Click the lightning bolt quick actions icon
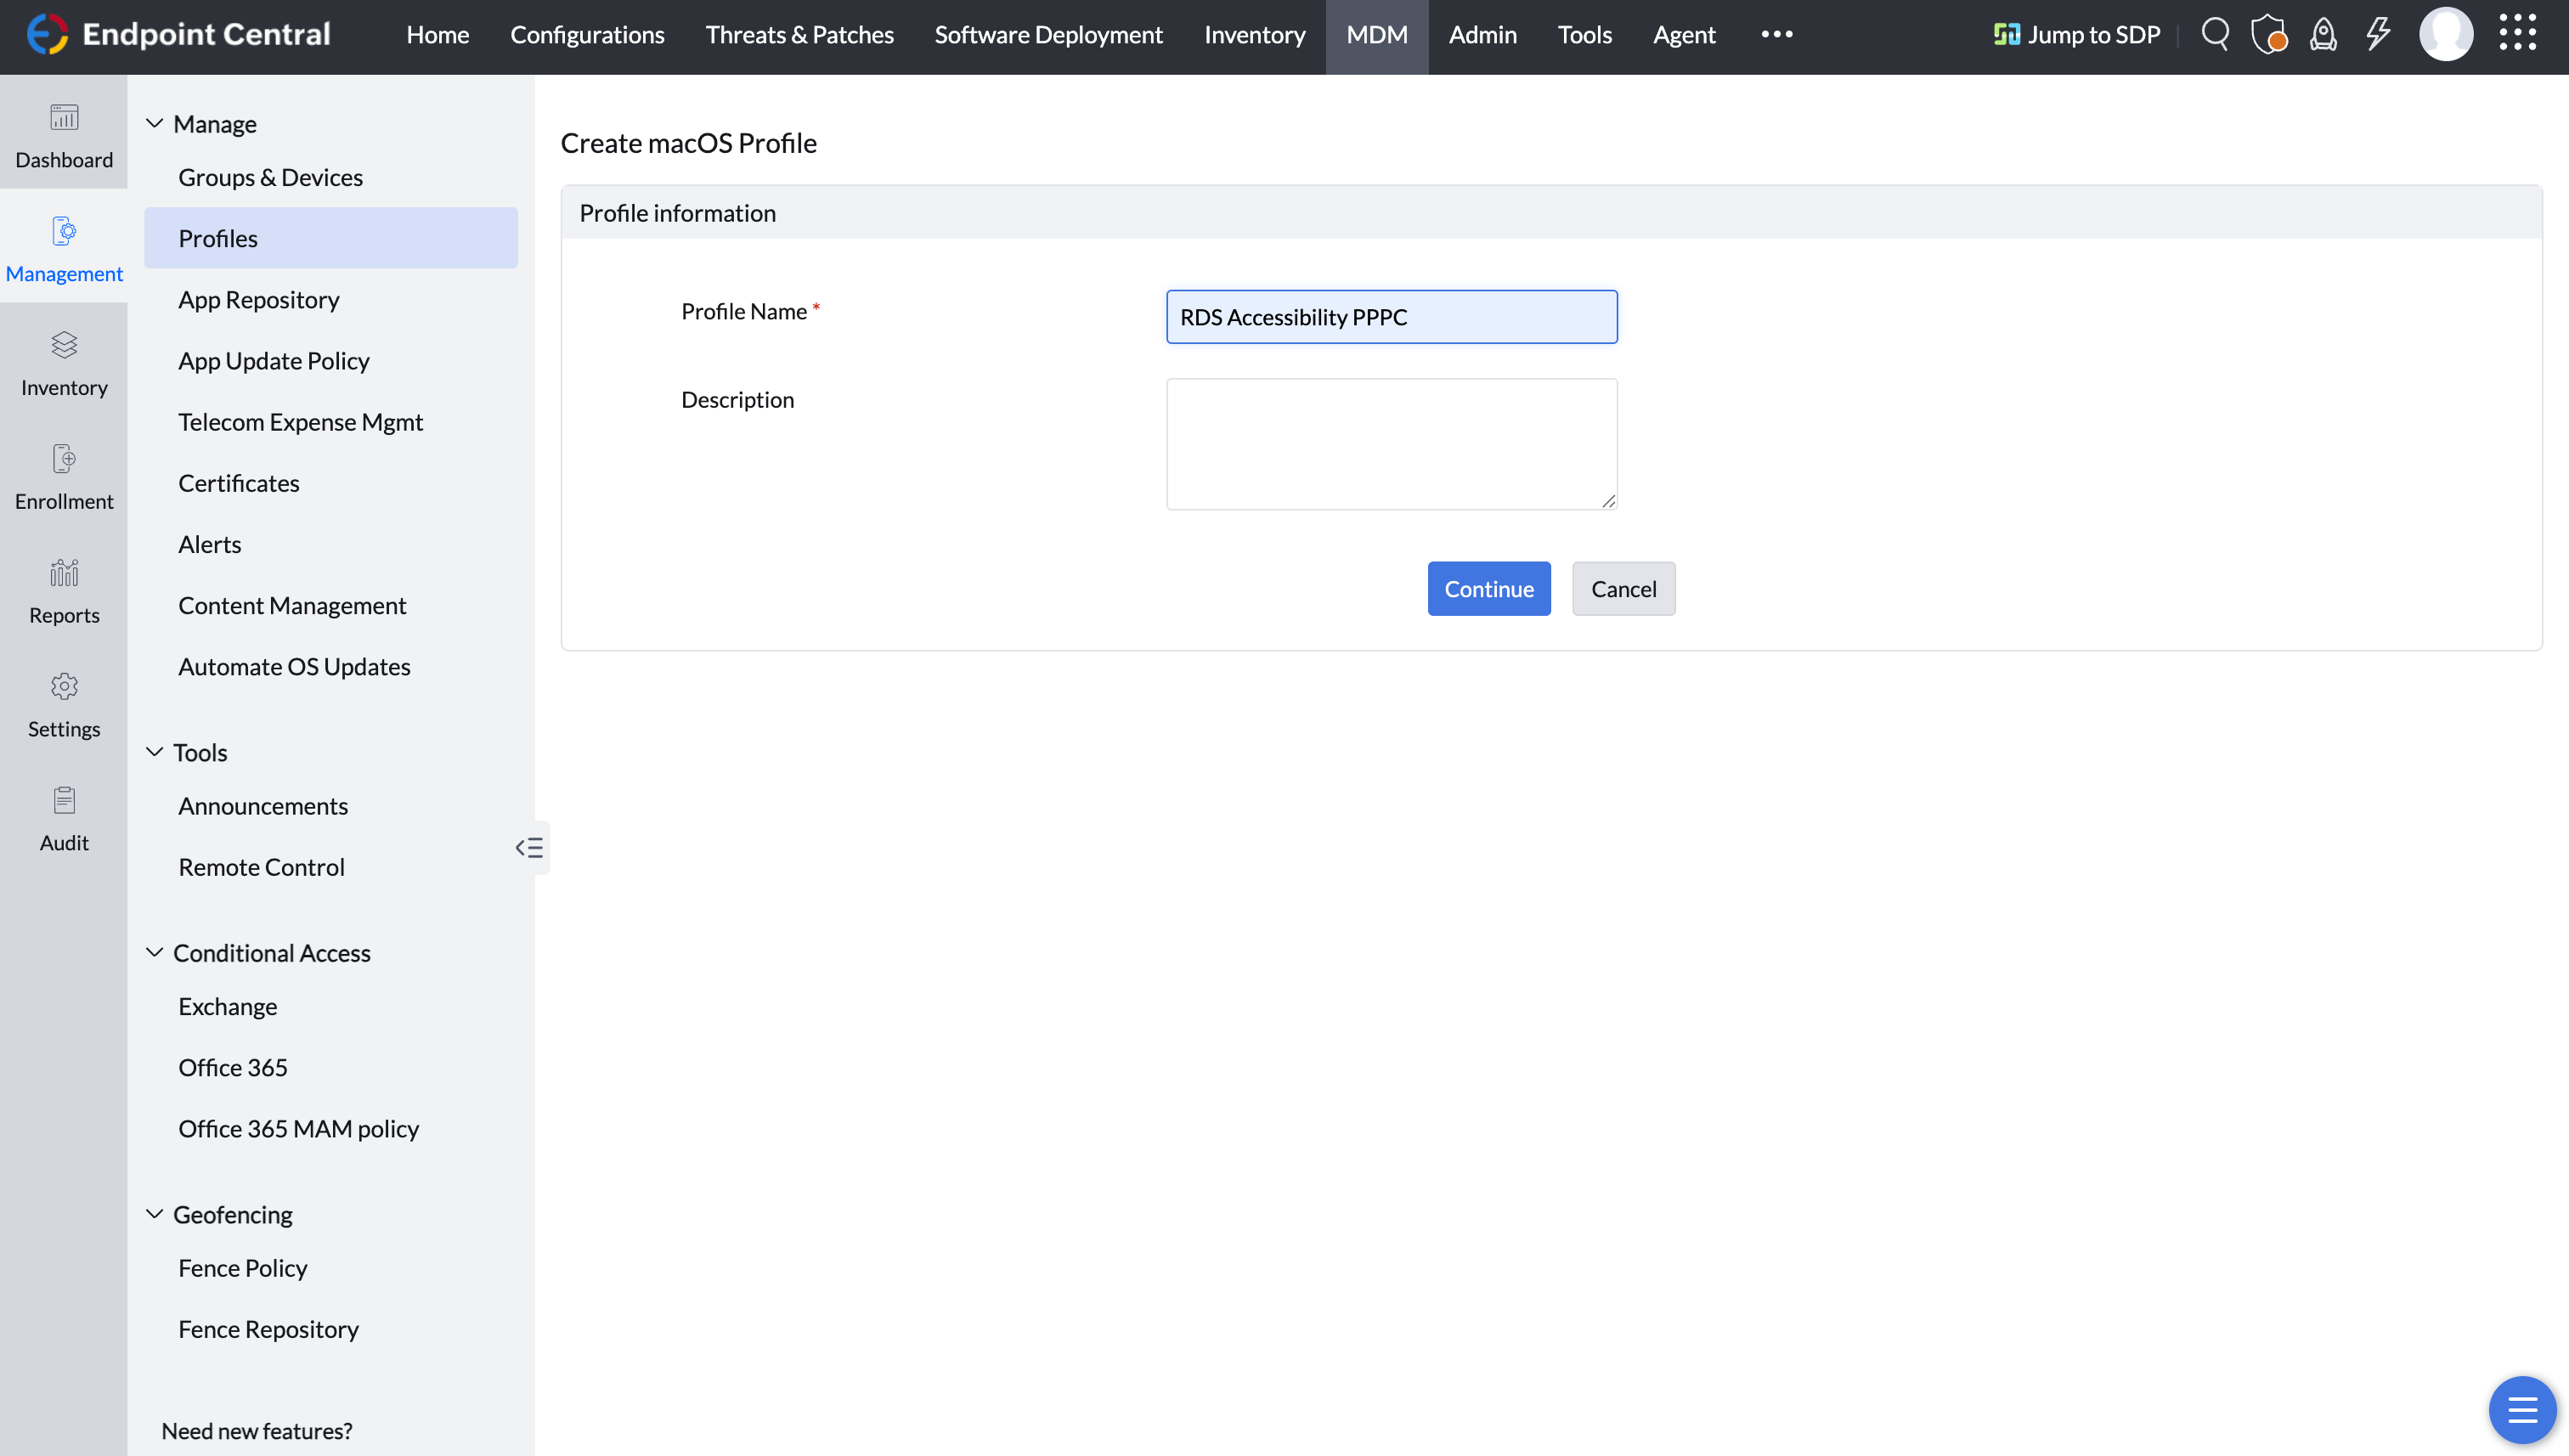This screenshot has width=2569, height=1456. pos(2377,35)
